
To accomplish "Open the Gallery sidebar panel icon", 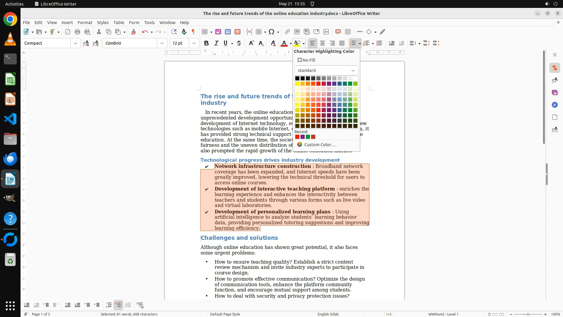I will click(554, 92).
